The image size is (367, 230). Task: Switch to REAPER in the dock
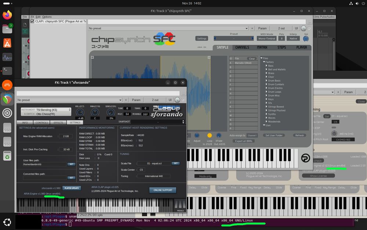[7, 99]
